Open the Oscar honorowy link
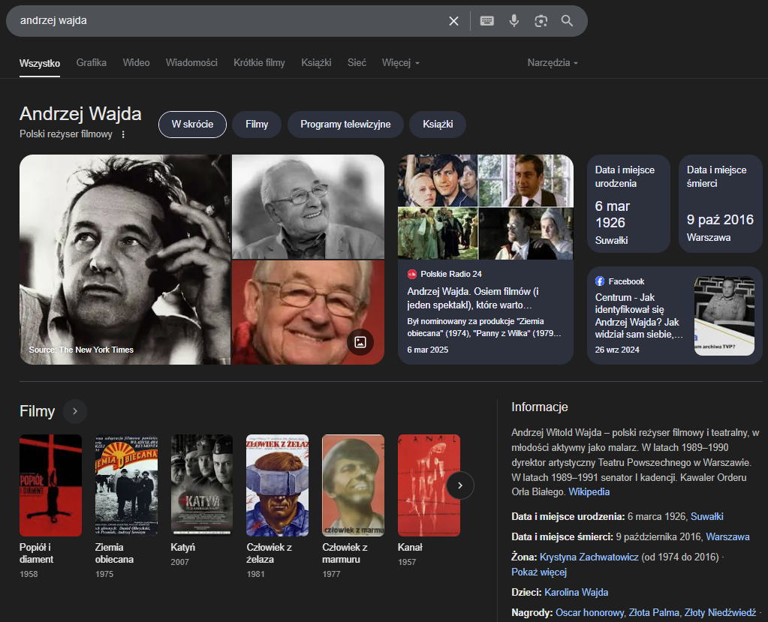768x622 pixels. [590, 613]
